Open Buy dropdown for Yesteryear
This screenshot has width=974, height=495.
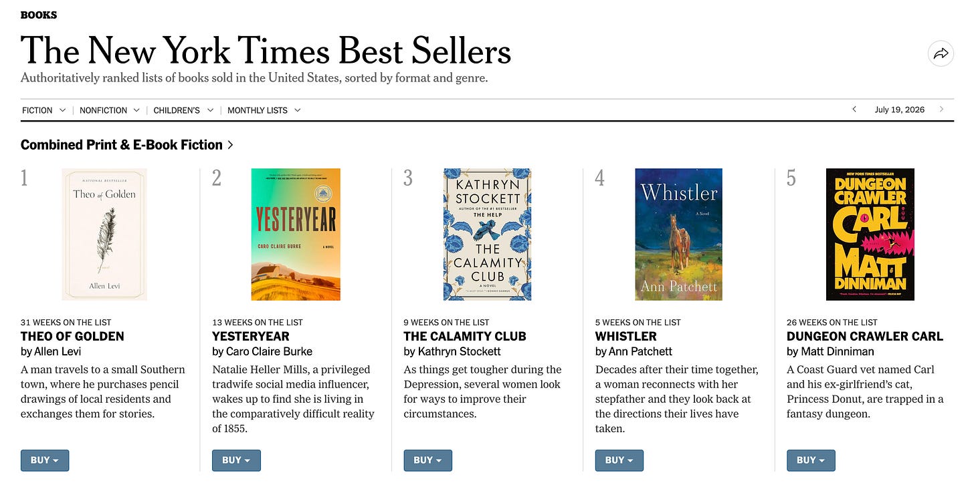(236, 460)
